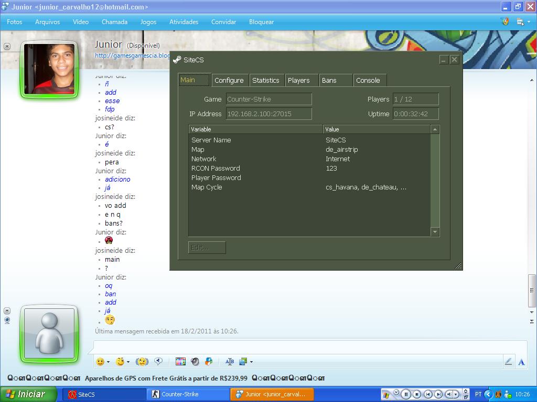Start a call via Chamada menu
Image resolution: width=537 pixels, height=402 pixels.
tap(114, 22)
